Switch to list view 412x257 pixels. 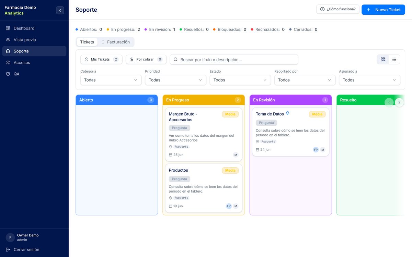[x=394, y=59]
